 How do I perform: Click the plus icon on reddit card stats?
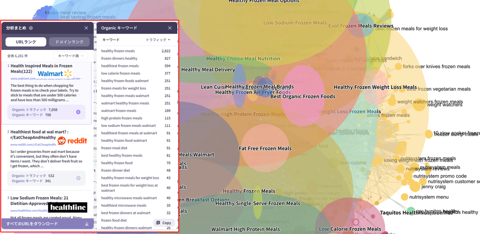(x=78, y=178)
